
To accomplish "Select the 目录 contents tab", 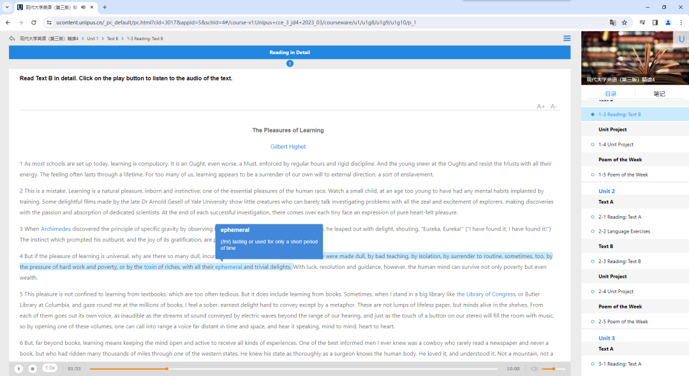I will pos(611,94).
